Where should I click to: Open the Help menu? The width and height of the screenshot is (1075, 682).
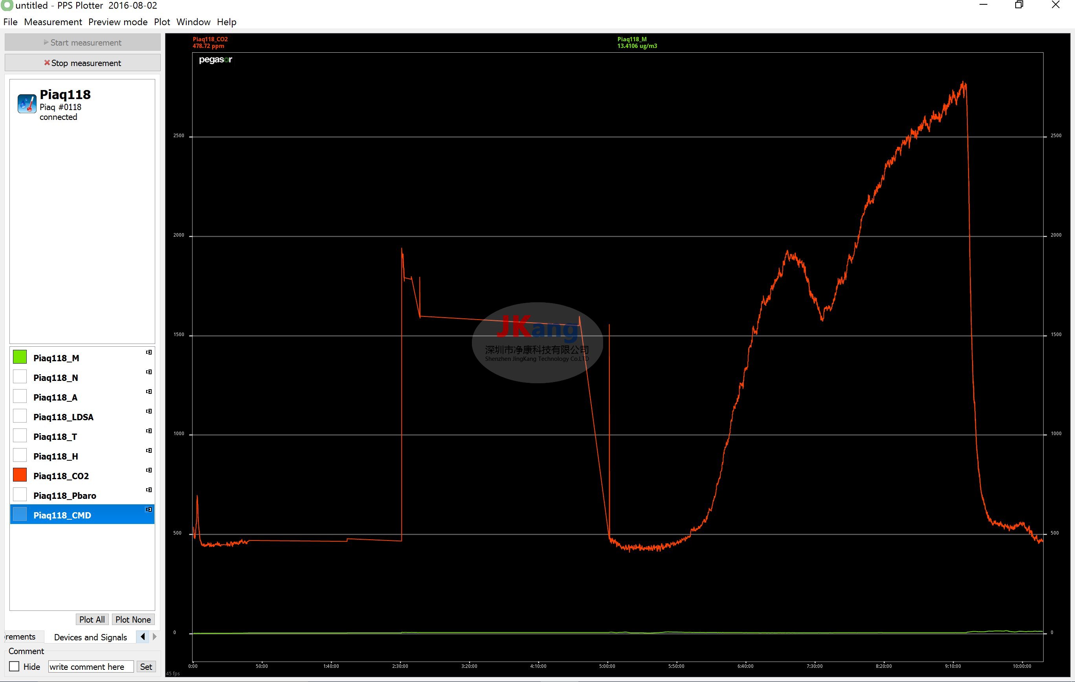pos(227,22)
